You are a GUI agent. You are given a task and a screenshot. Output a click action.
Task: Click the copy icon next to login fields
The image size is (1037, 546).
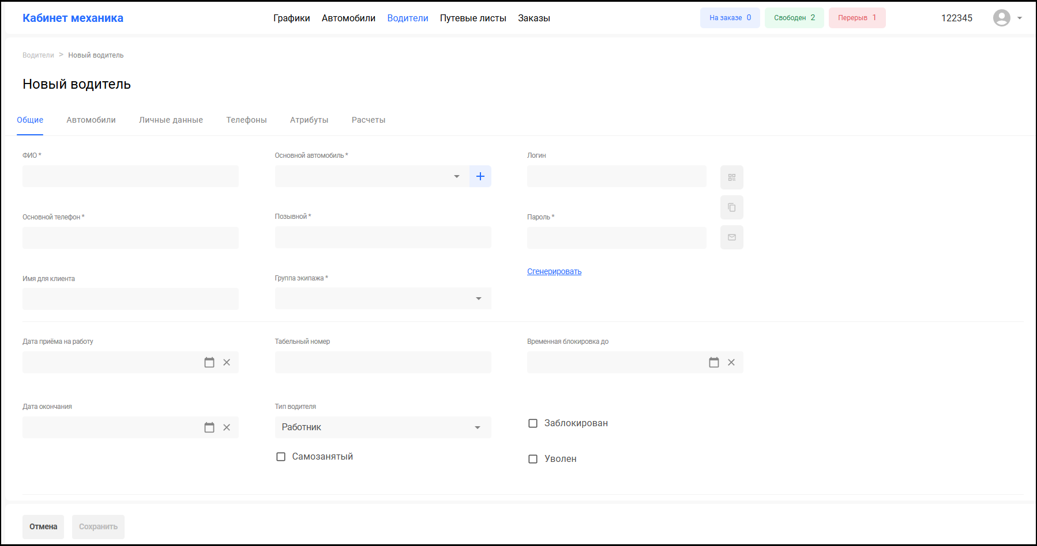pyautogui.click(x=731, y=207)
